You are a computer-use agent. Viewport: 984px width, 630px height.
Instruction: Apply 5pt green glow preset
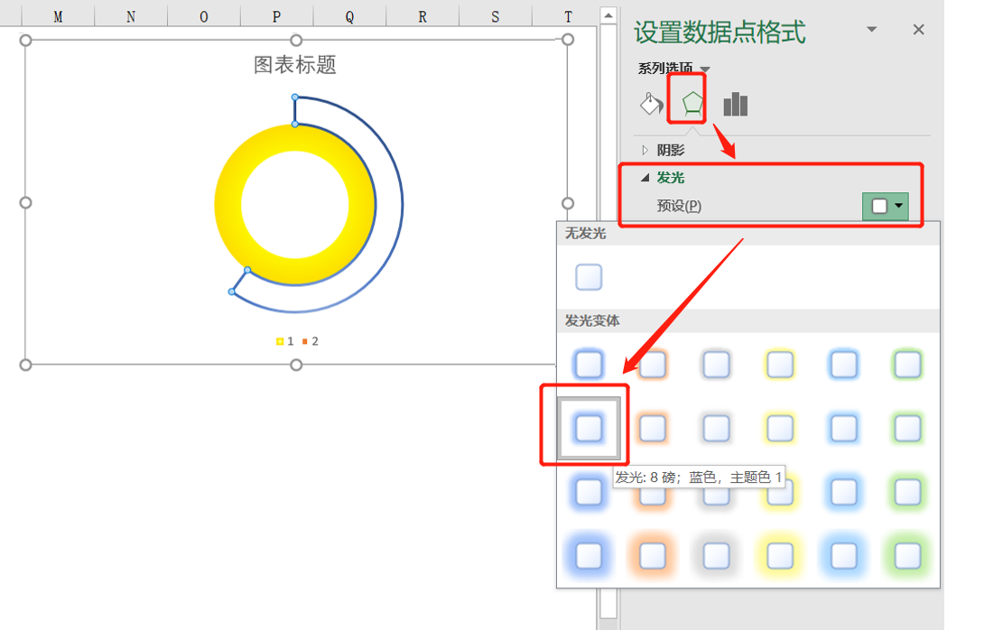[x=907, y=364]
